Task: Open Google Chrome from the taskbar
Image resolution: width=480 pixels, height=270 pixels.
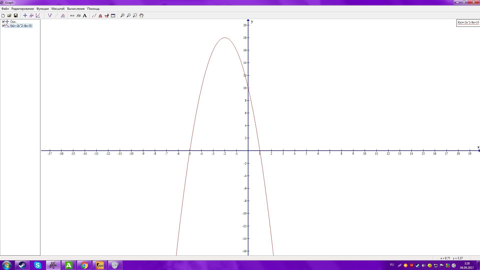Action: [x=84, y=265]
